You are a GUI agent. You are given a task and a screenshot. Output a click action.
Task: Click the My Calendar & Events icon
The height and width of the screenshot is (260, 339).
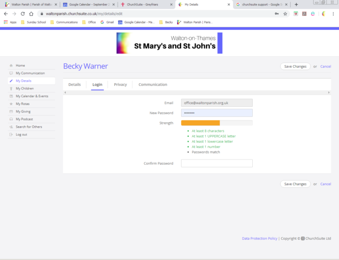tap(11, 96)
